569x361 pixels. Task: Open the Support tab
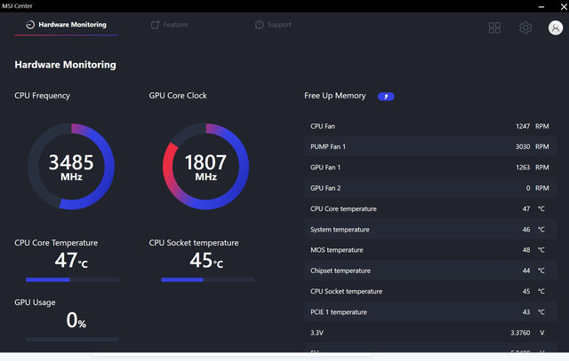tap(273, 25)
